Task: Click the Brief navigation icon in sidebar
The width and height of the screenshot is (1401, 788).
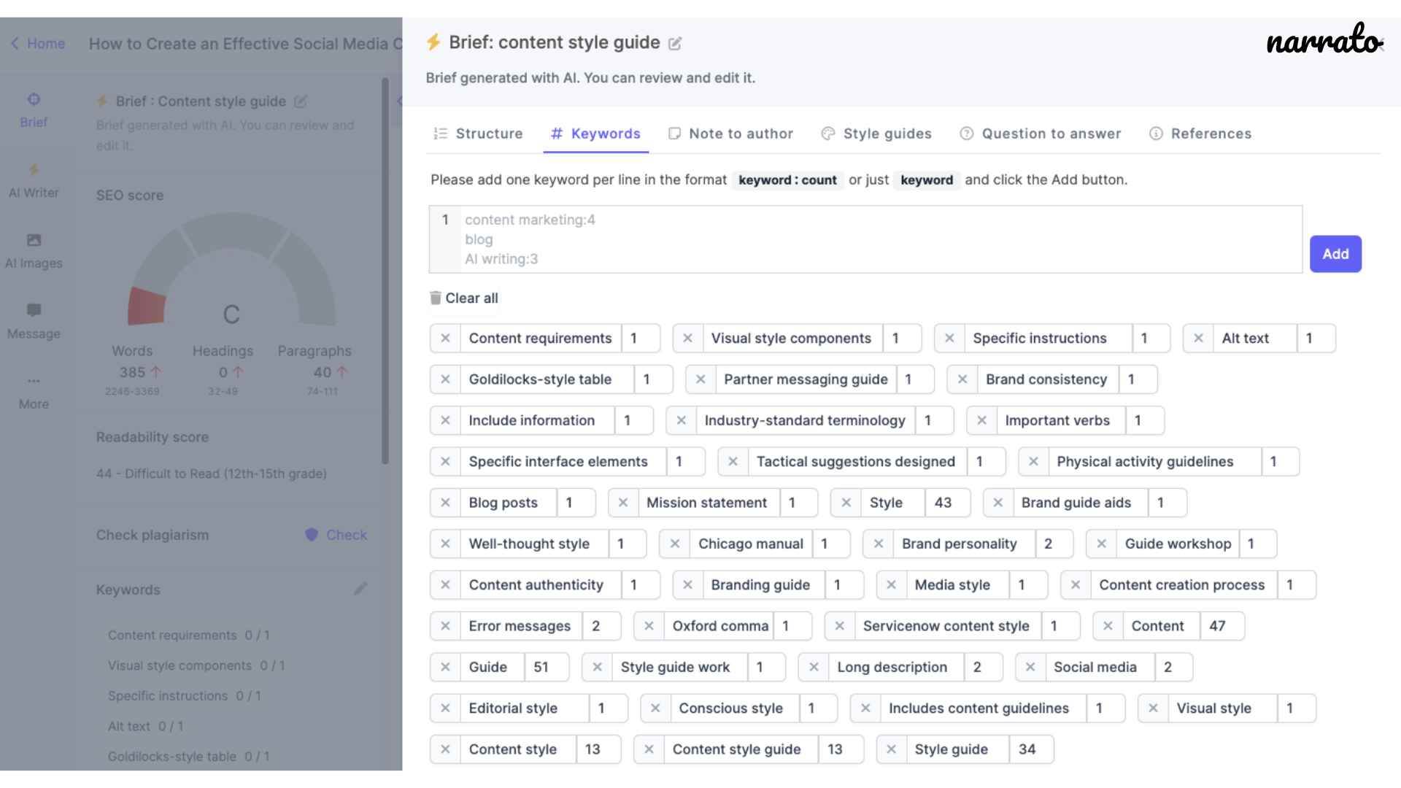Action: [x=33, y=109]
